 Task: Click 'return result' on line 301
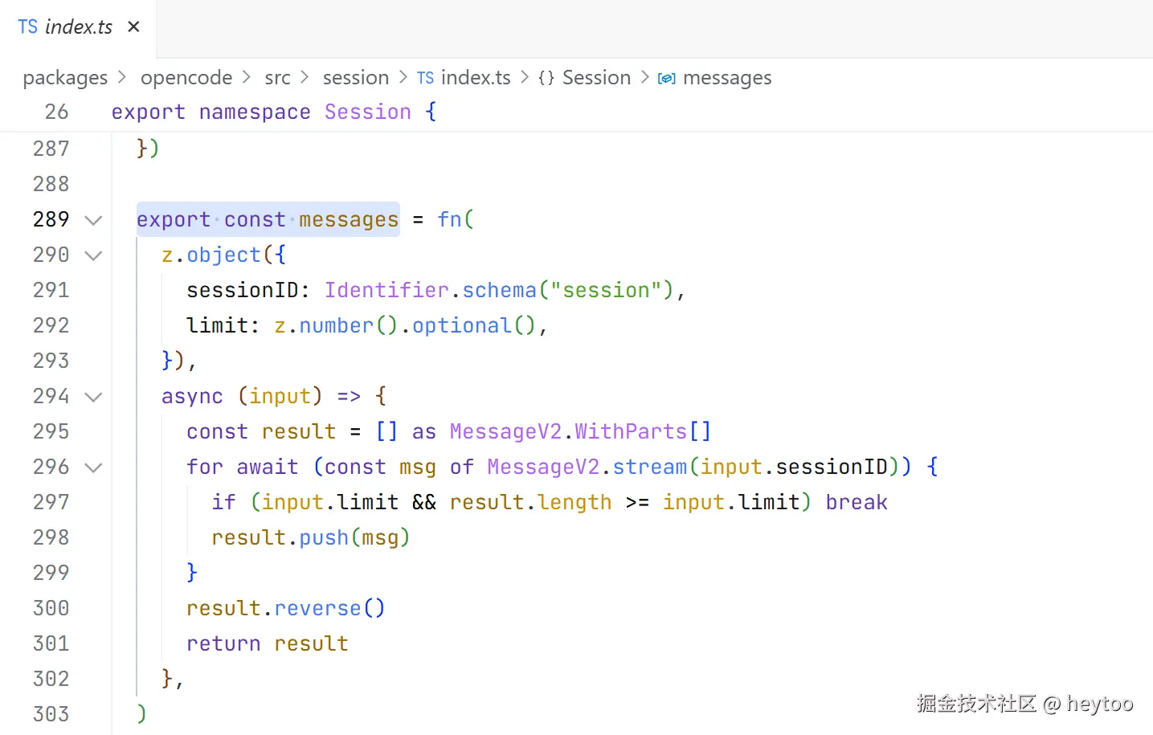[x=268, y=643]
